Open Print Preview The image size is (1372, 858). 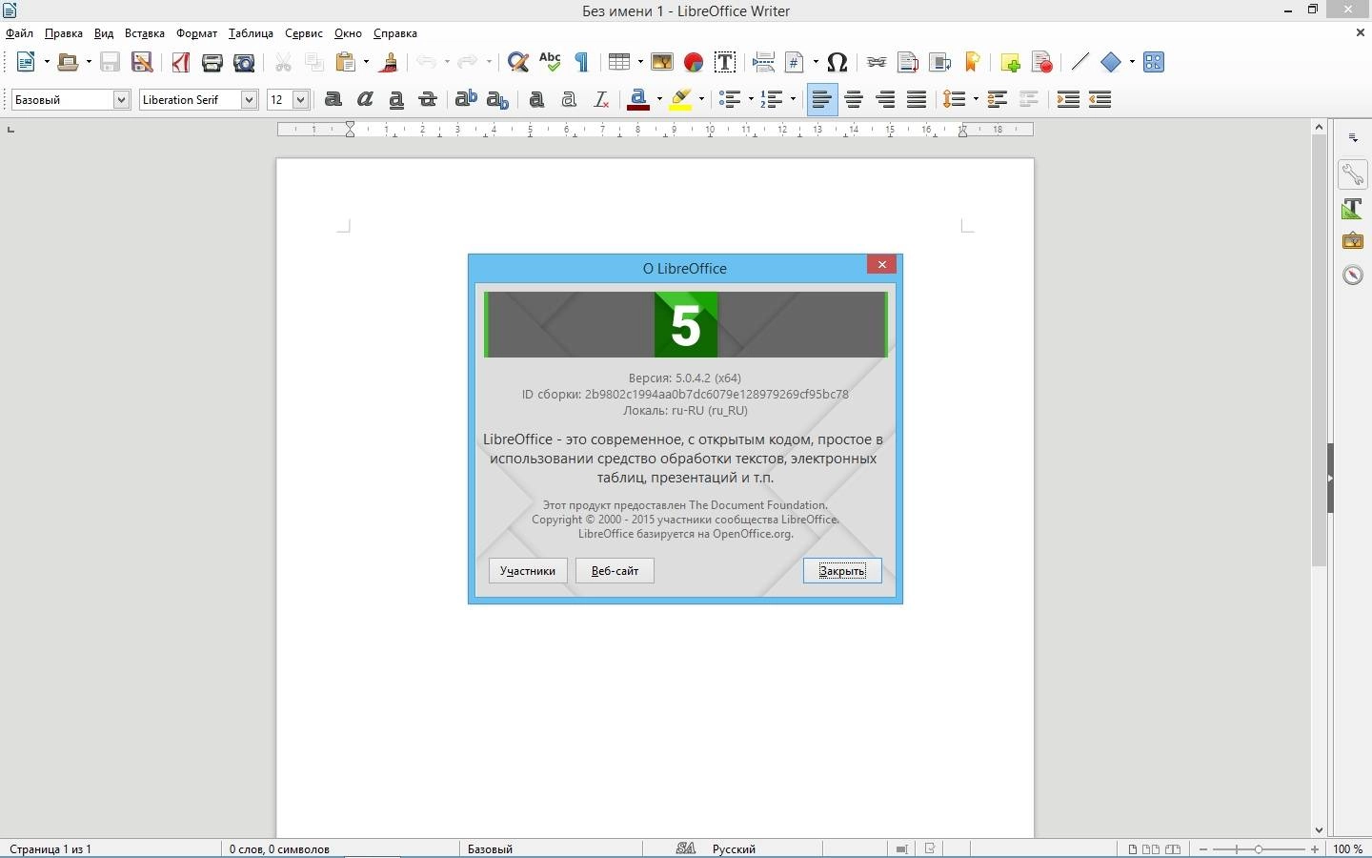(x=244, y=63)
